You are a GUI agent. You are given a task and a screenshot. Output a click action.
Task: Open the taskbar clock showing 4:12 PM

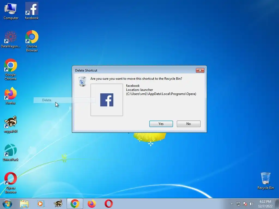[265, 204]
